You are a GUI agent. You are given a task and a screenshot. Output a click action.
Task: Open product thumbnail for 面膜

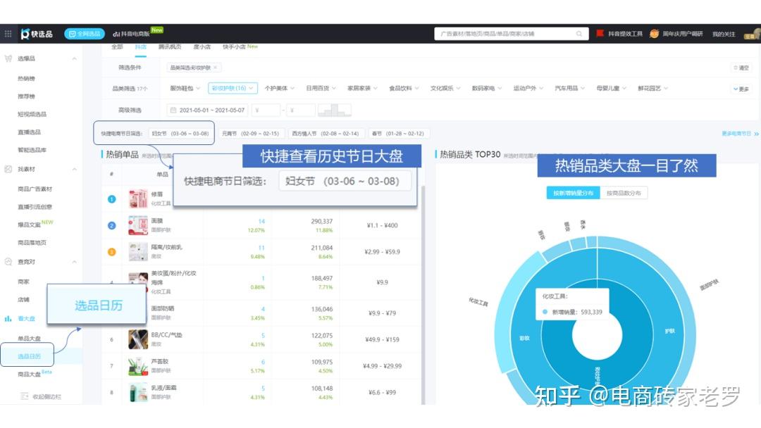click(x=138, y=225)
